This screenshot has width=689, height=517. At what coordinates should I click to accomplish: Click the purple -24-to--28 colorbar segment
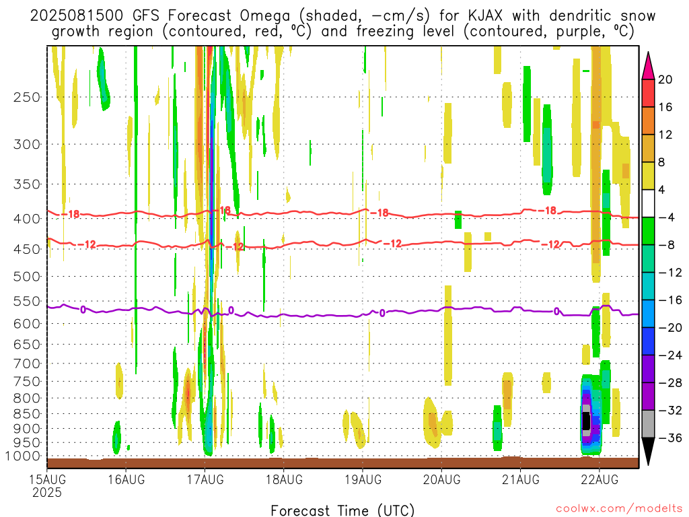pos(648,369)
